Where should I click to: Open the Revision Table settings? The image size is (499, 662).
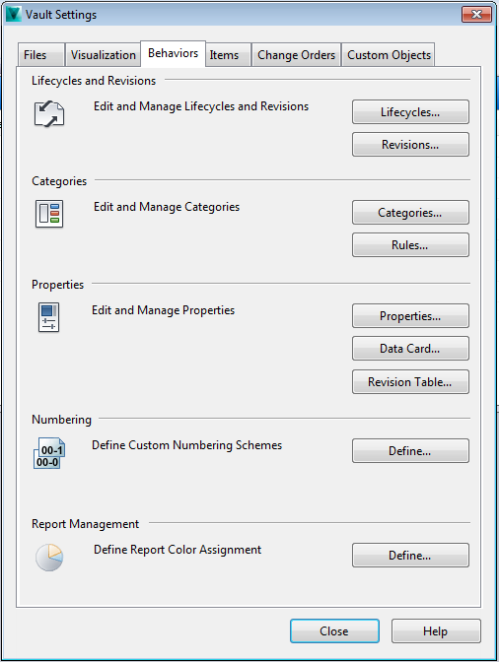coord(410,381)
